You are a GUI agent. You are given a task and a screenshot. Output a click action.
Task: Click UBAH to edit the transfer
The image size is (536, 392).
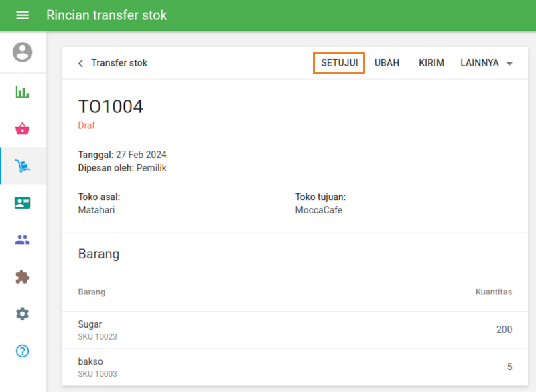tap(387, 62)
